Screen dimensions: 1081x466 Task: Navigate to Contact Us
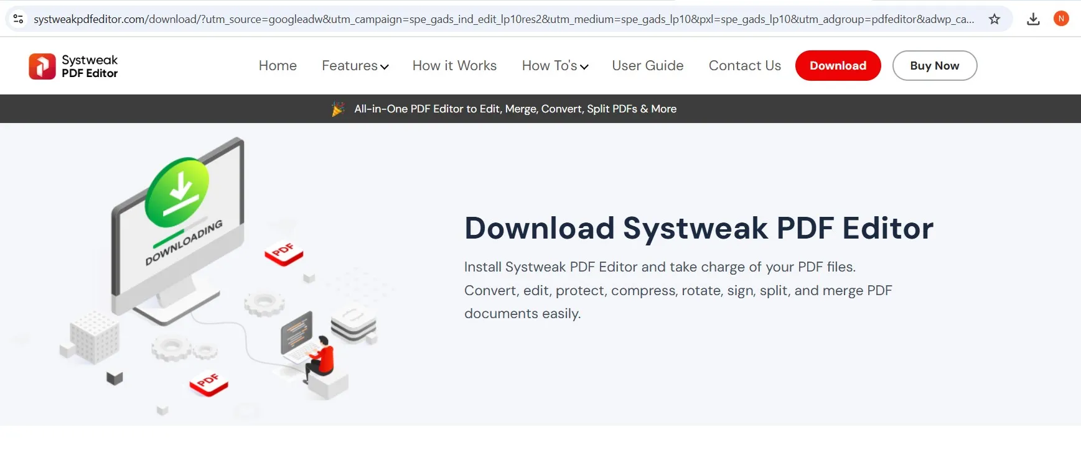[744, 66]
